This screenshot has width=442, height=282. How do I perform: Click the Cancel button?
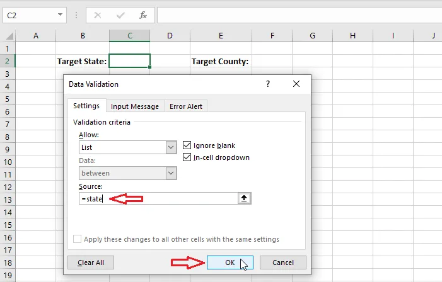point(283,262)
